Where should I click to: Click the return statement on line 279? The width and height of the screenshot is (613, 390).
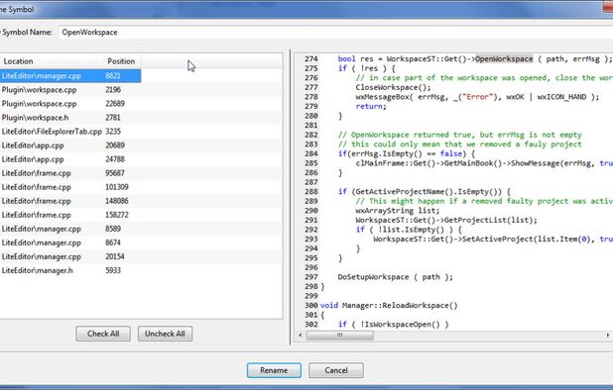tap(371, 107)
